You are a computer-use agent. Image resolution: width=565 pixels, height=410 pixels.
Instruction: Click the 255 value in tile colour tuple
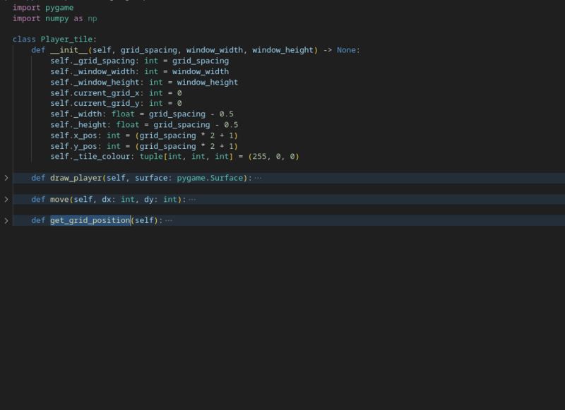[259, 157]
